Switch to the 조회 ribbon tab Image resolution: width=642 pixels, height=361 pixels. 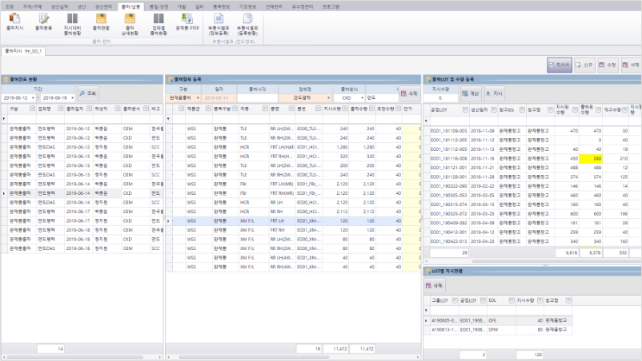point(10,6)
